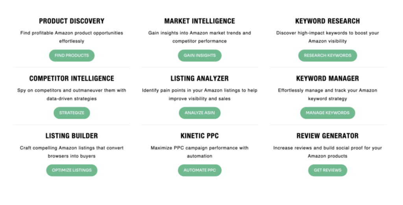Select the STRATEGIZE button
Screen dimensions: 403x205
[x=72, y=113]
